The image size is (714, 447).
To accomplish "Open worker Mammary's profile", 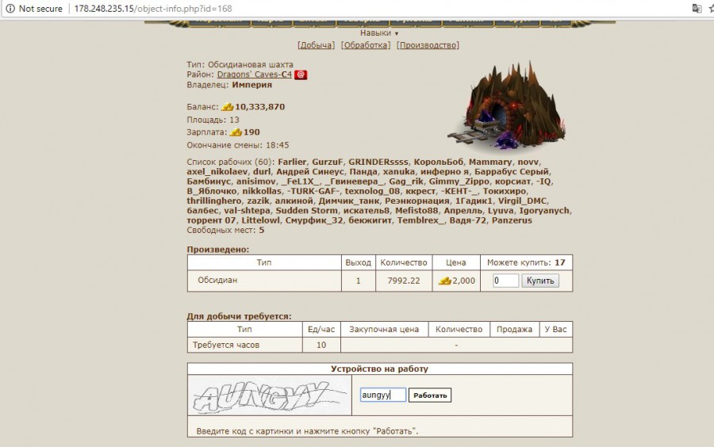I will click(x=490, y=162).
